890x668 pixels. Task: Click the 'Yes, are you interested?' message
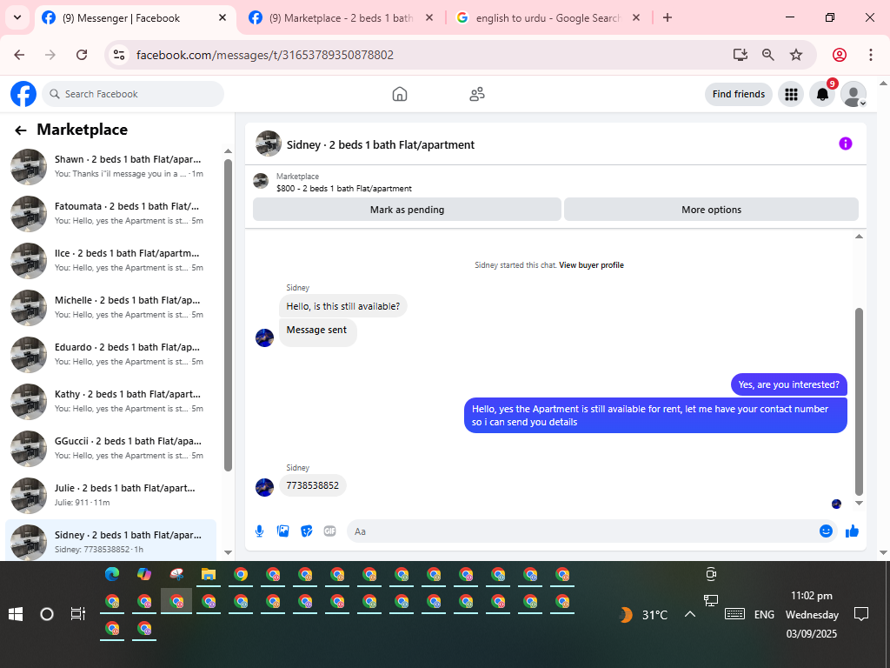[x=788, y=384]
